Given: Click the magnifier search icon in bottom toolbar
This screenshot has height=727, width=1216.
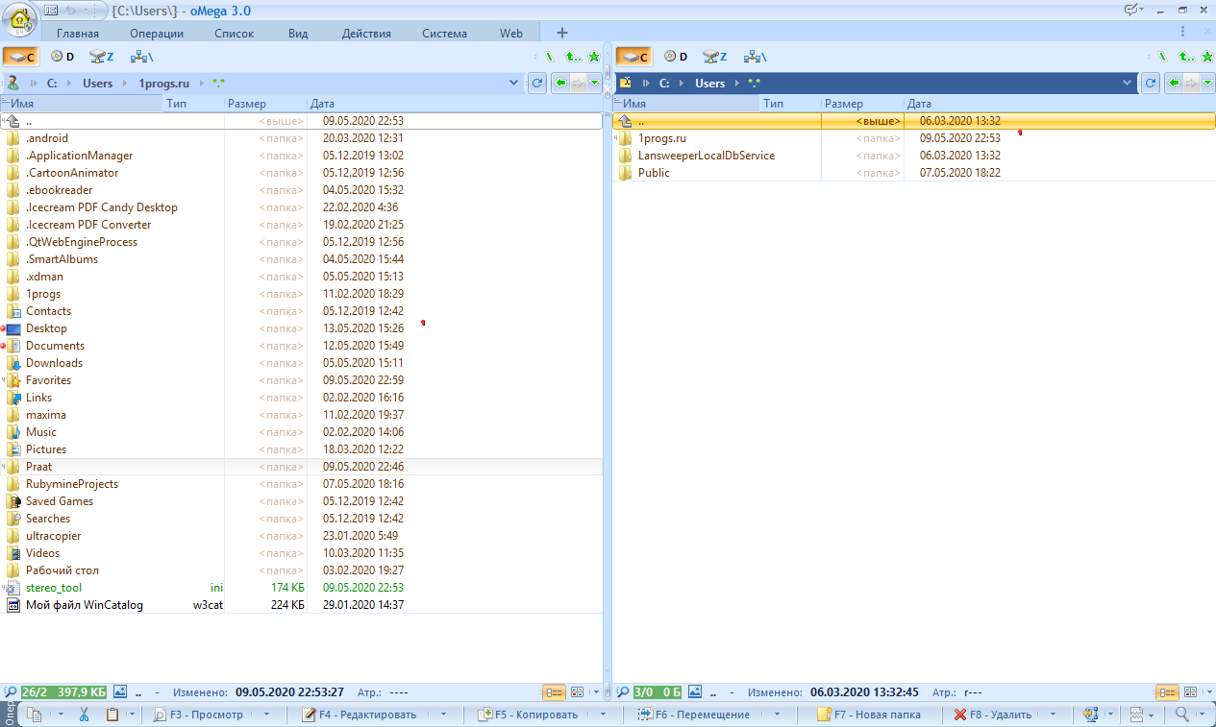Looking at the screenshot, I should click(x=1181, y=715).
